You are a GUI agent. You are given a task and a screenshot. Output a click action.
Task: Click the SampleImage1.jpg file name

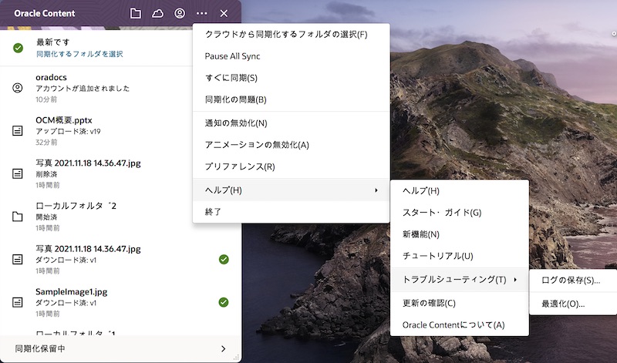[71, 292]
